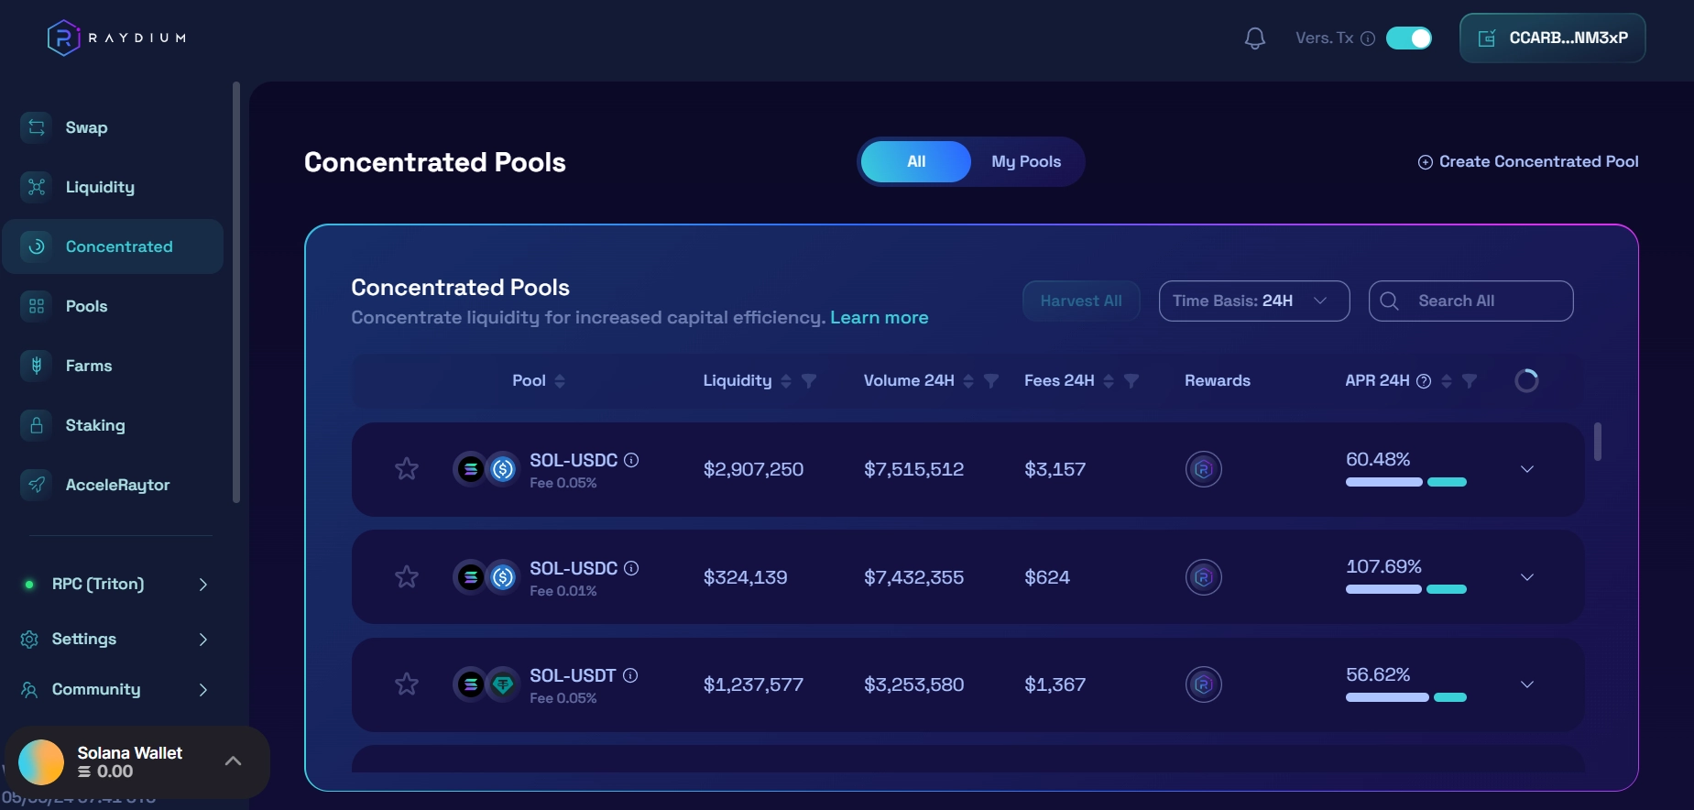Click info icon beside SOL-USDT
The image size is (1694, 810).
[630, 675]
